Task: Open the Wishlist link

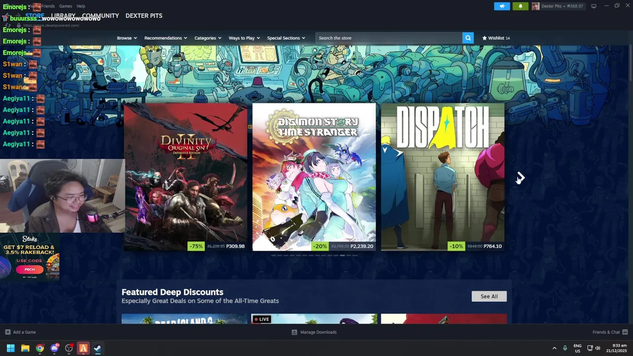Action: [x=496, y=38]
